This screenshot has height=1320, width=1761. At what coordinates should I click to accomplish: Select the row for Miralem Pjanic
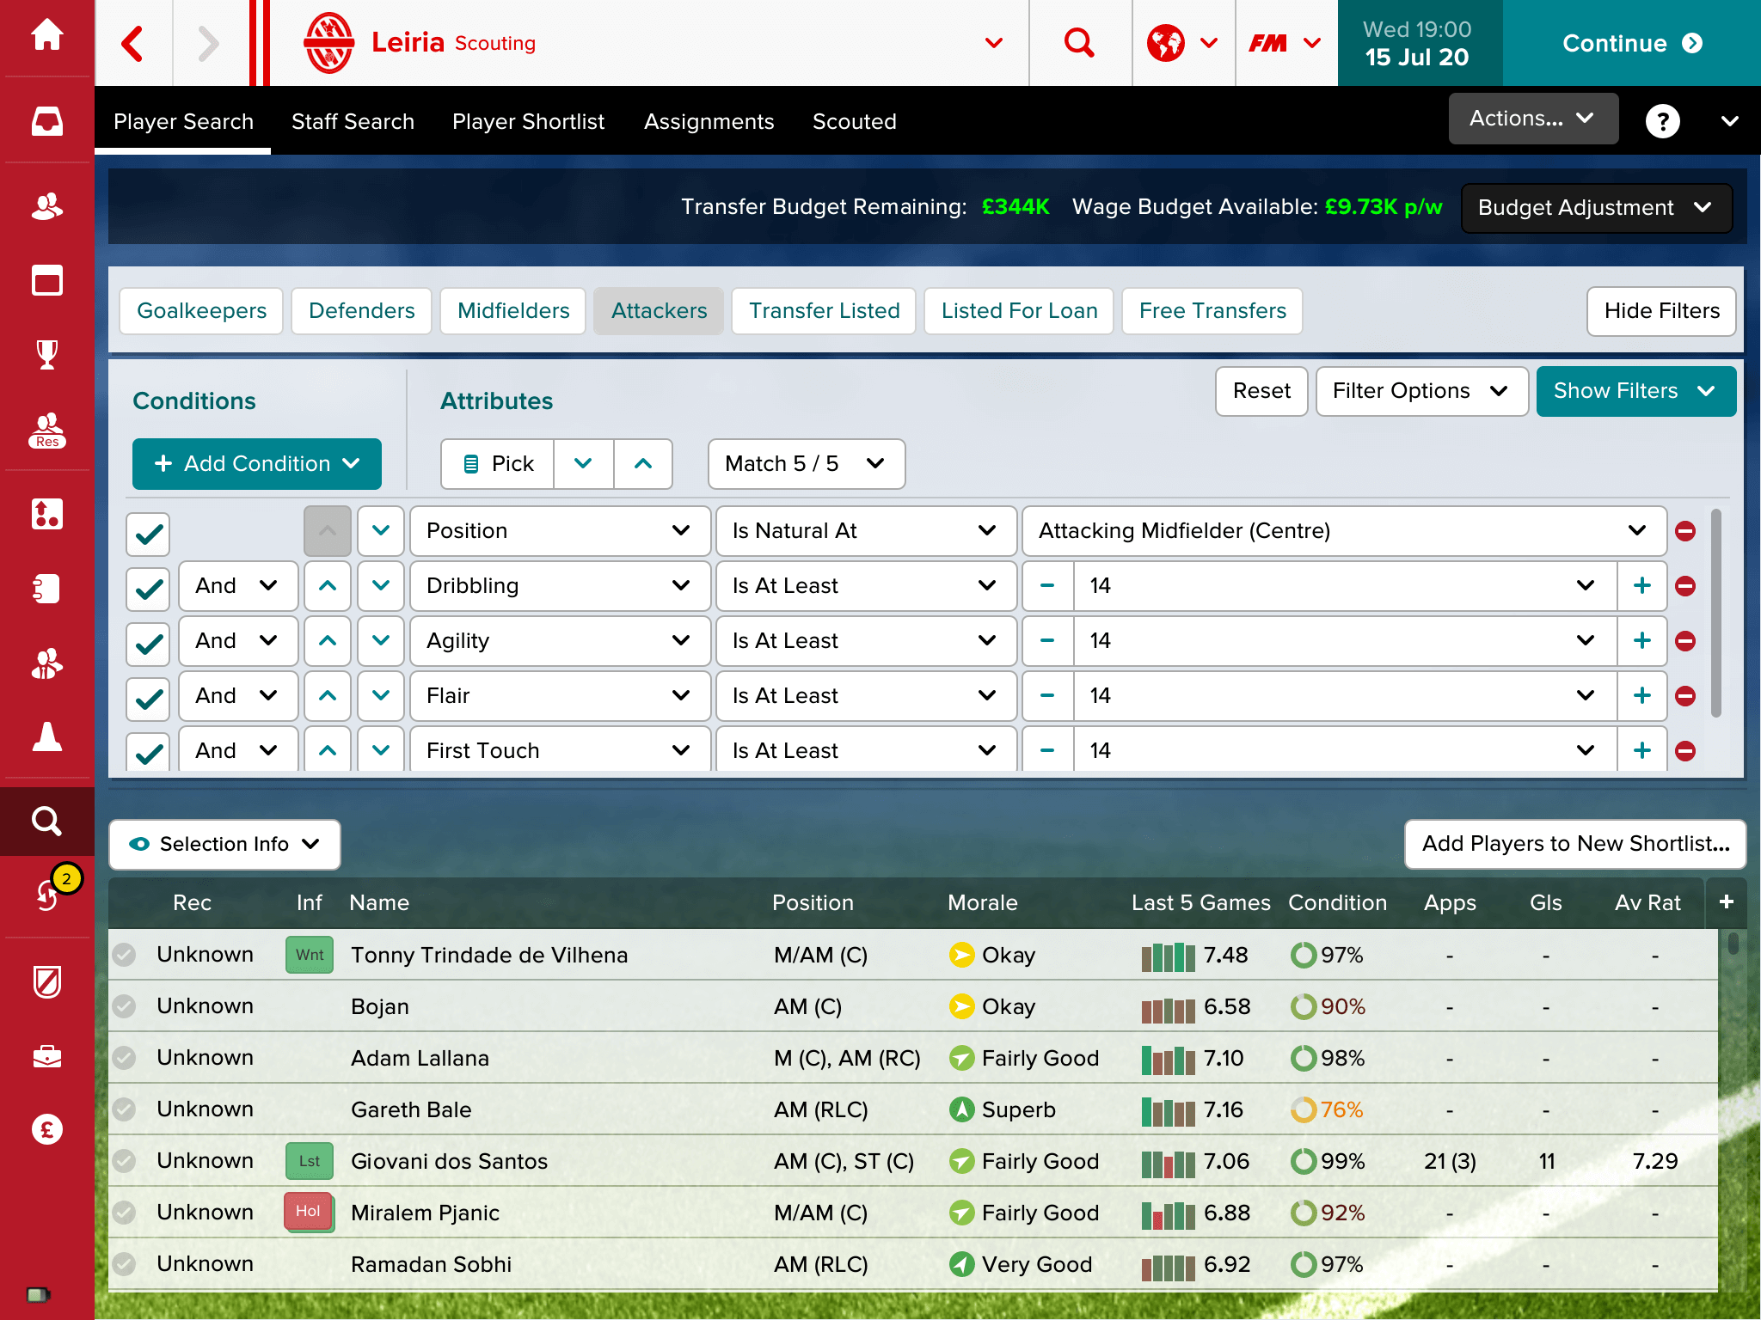point(913,1213)
